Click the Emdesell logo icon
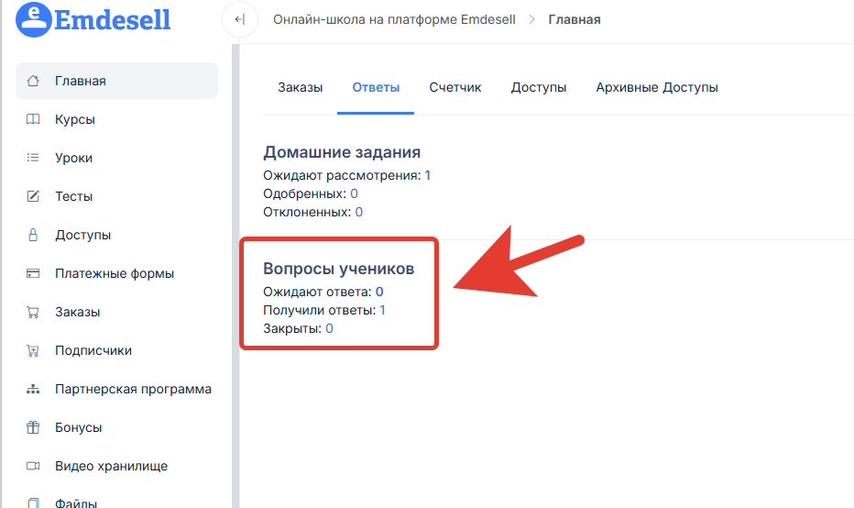 [x=34, y=19]
